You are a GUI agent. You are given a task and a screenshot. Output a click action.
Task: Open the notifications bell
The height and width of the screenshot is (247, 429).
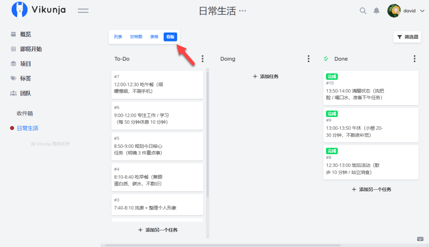pos(376,11)
